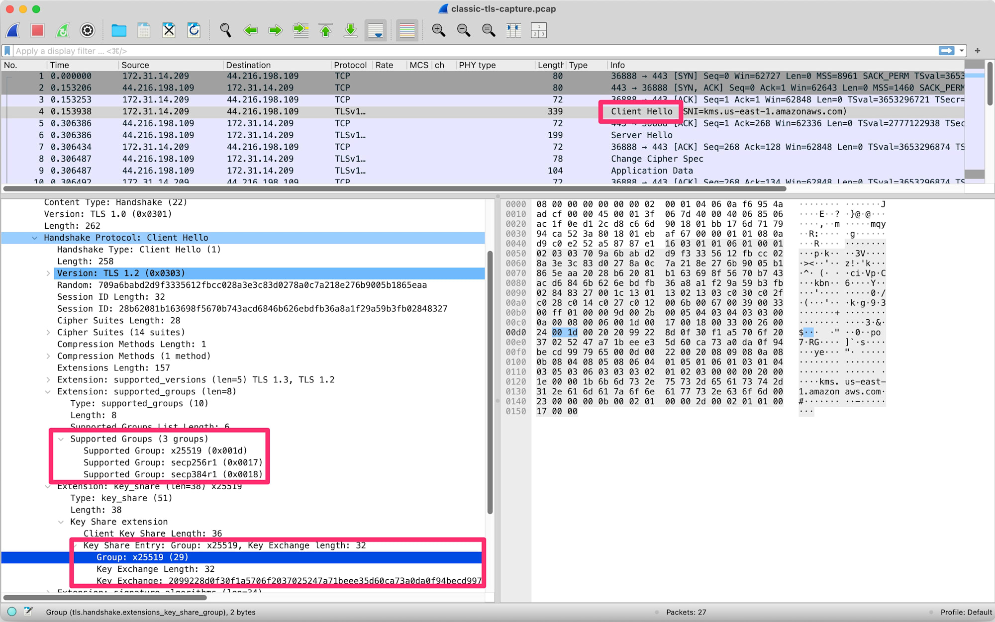Toggle packet colorization rules
Screen dimensions: 995x622
(x=407, y=30)
